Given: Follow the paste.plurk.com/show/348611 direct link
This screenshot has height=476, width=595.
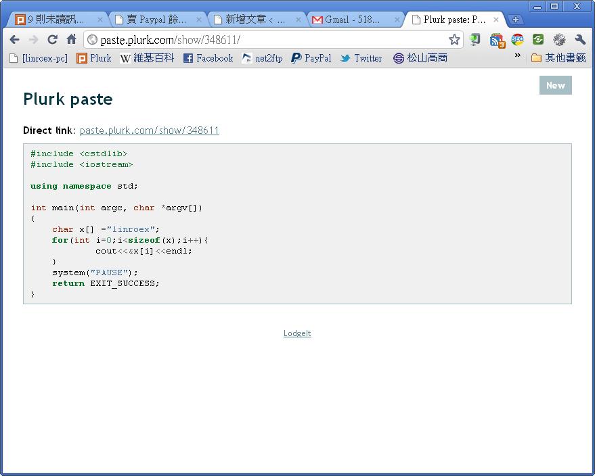Looking at the screenshot, I should (149, 130).
